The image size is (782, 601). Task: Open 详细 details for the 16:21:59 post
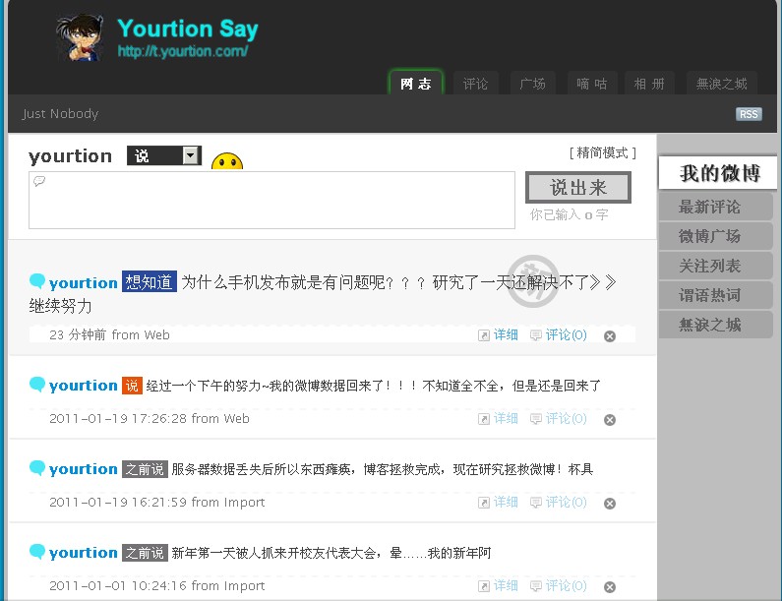(x=499, y=503)
